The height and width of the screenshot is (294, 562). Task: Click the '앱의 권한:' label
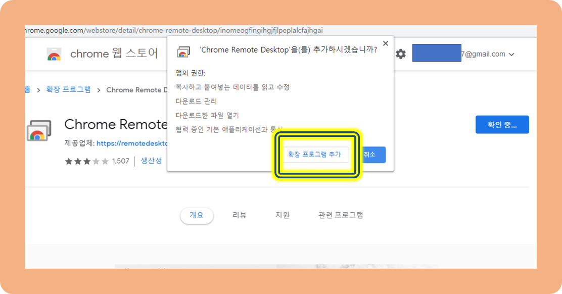[191, 73]
